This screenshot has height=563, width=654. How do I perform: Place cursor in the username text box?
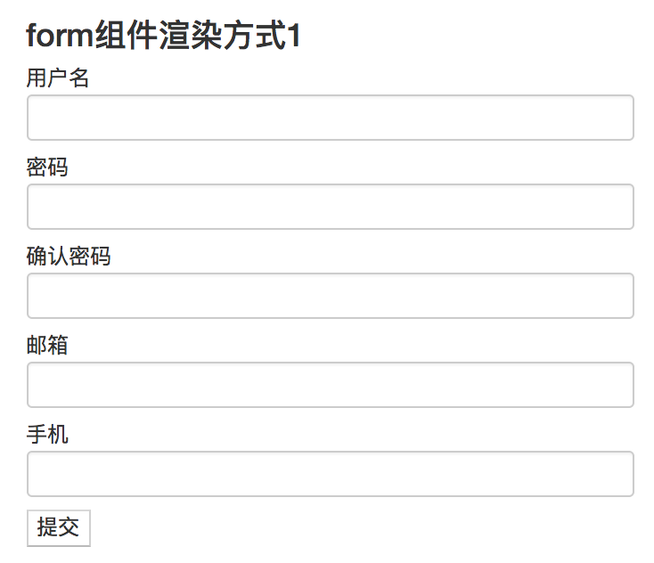[330, 118]
